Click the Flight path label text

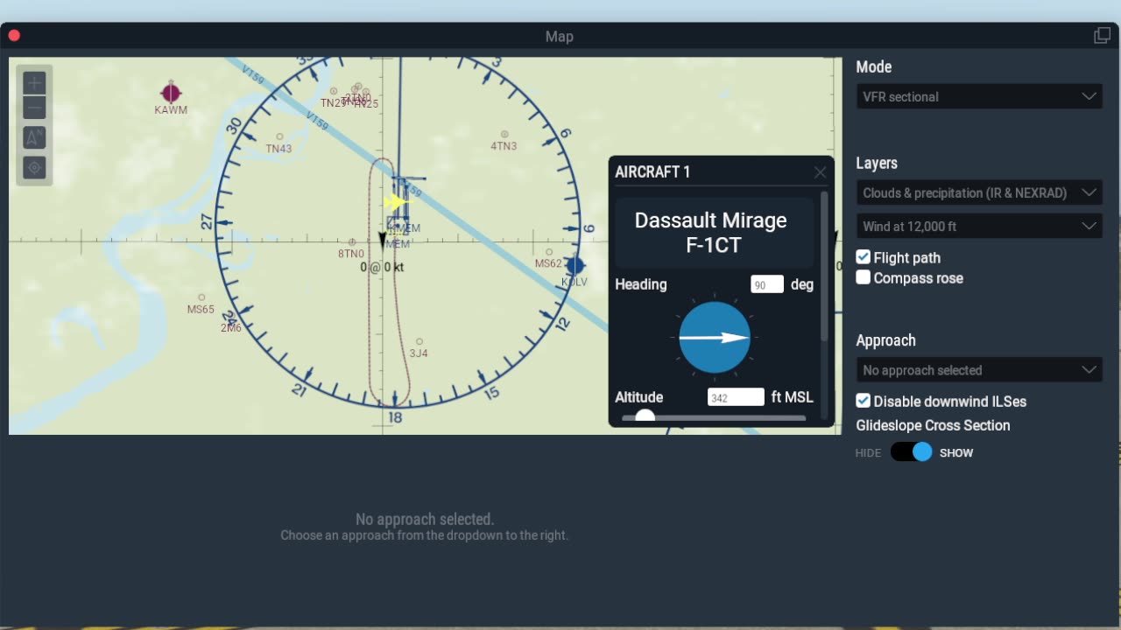907,257
